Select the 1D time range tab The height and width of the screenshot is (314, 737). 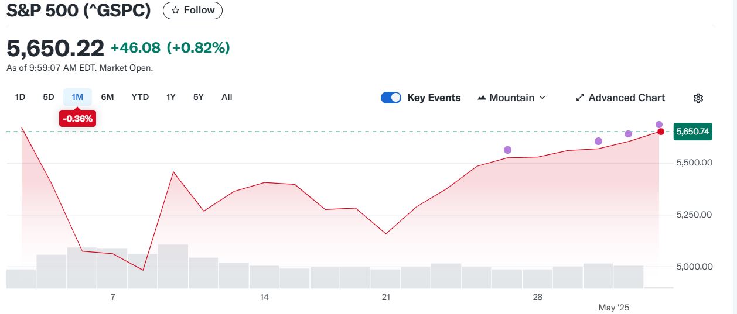point(20,97)
